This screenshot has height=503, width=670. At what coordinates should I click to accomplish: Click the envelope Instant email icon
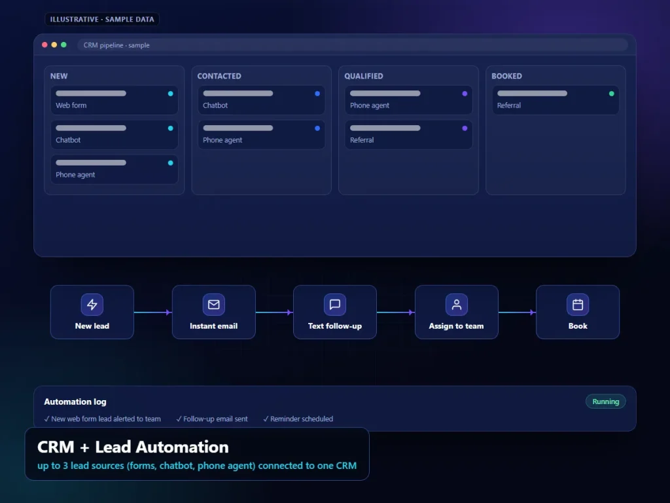click(x=214, y=305)
